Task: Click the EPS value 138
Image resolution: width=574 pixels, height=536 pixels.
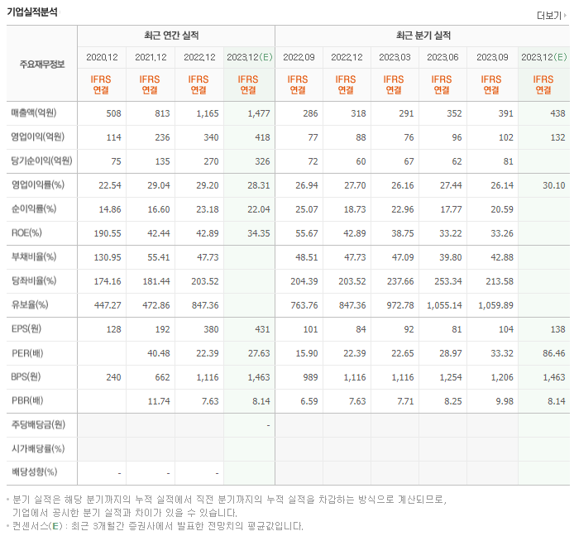Action: (x=558, y=329)
